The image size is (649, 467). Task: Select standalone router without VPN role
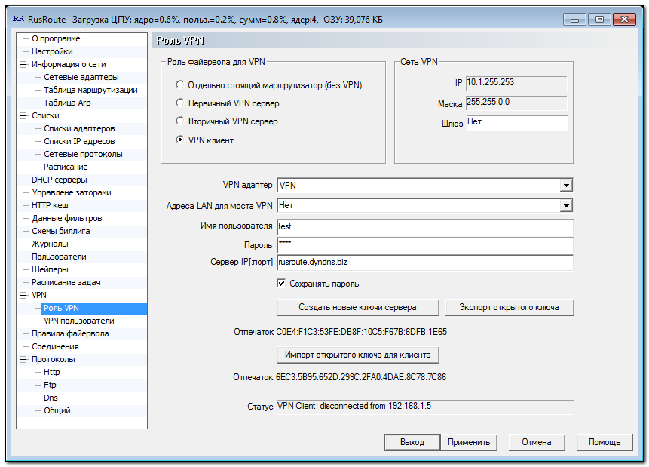coord(179,84)
